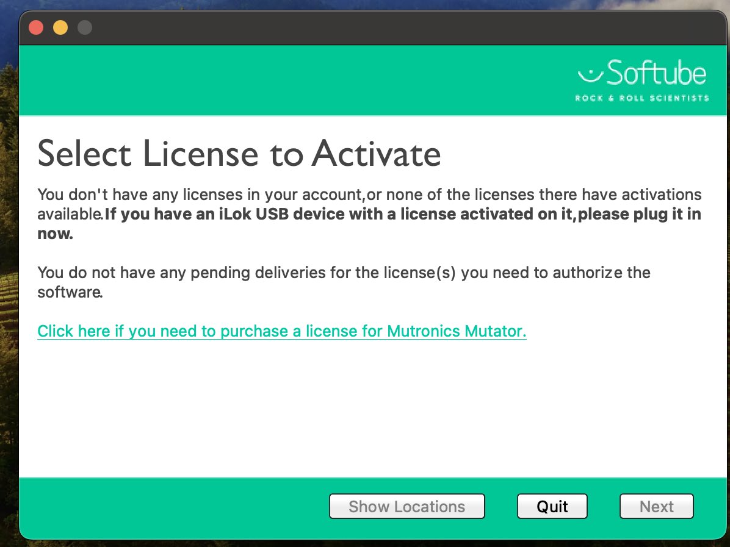730x547 pixels.
Task: Click the bold iLok USB device instruction text
Action: 369,223
